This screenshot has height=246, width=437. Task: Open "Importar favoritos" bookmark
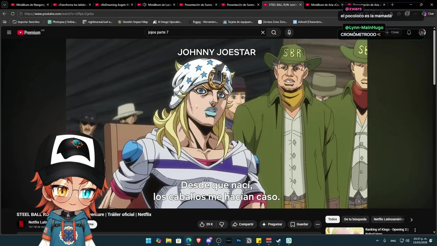pyautogui.click(x=26, y=22)
